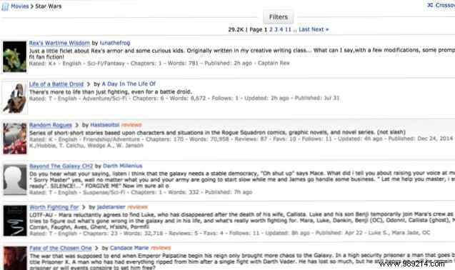455x270 pixels.
Task: Click the 29.2K story count text
Action: (x=236, y=29)
